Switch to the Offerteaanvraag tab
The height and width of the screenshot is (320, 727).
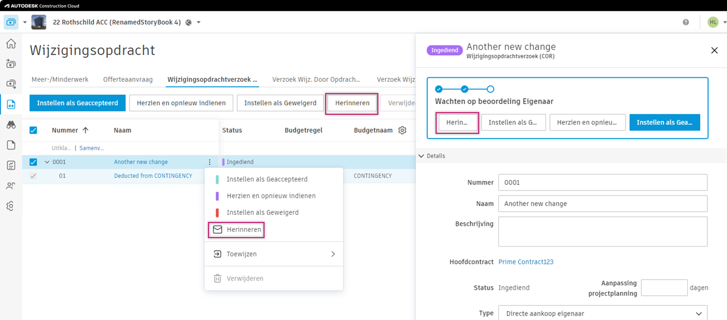[x=128, y=80]
